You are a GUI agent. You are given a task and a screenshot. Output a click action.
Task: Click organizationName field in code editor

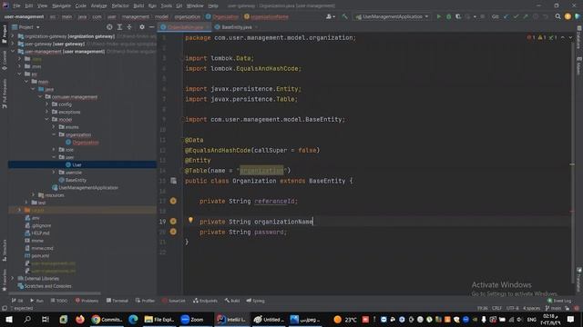coord(283,222)
